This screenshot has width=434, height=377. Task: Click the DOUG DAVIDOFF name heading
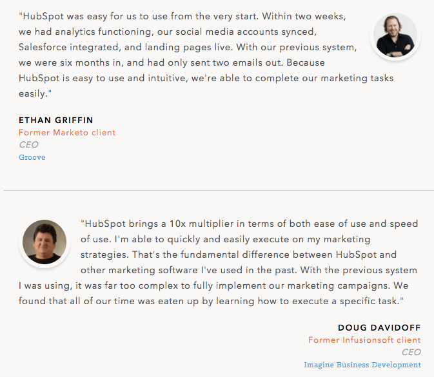[x=379, y=328]
